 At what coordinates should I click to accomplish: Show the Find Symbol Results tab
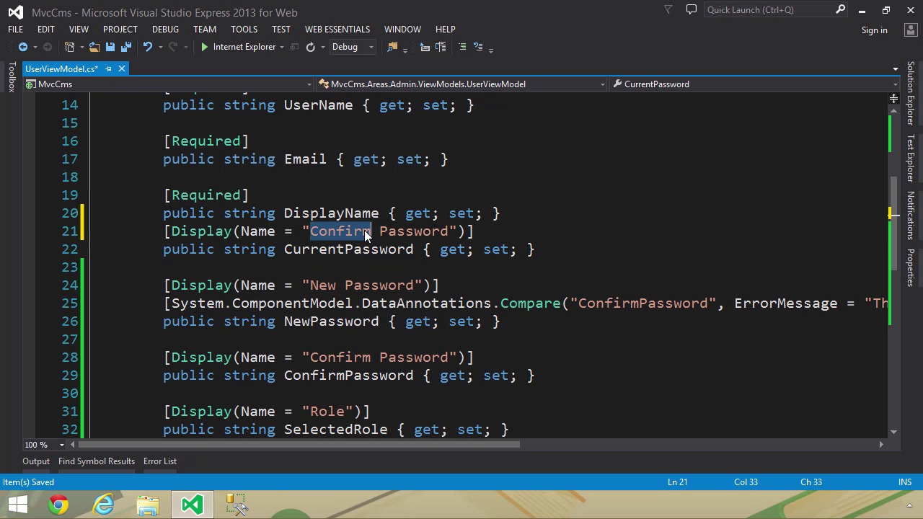pos(97,461)
